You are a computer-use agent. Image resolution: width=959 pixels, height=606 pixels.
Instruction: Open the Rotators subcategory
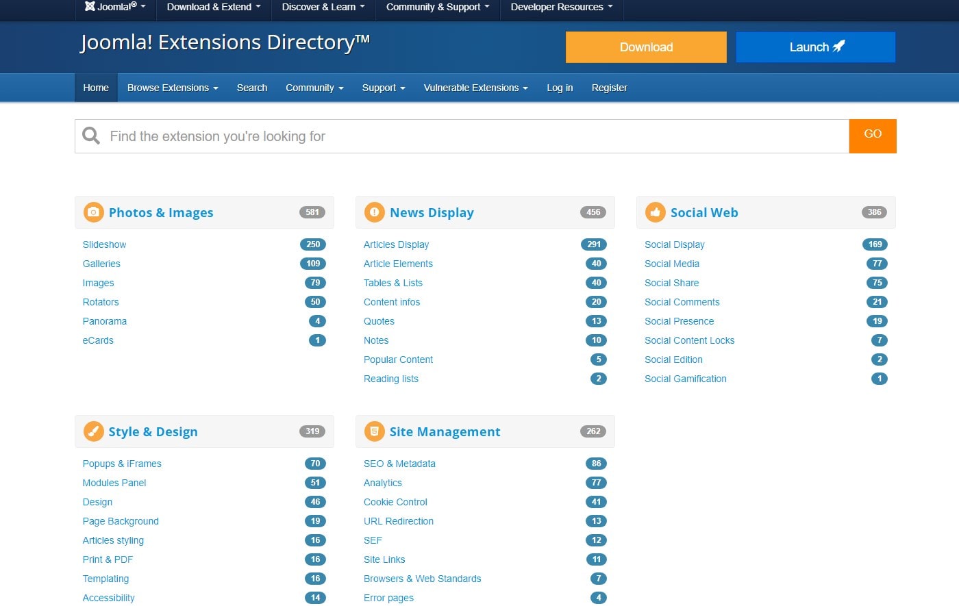tap(101, 302)
